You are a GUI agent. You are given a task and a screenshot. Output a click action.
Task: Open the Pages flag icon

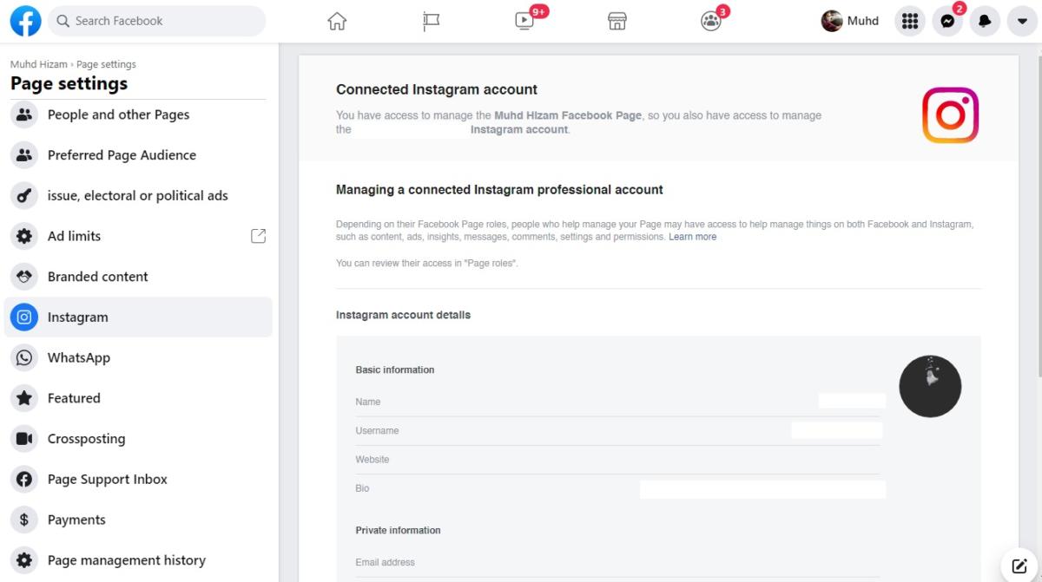coord(431,21)
